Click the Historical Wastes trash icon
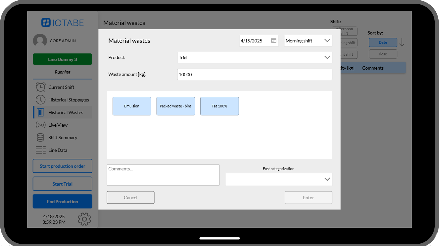 (40, 112)
